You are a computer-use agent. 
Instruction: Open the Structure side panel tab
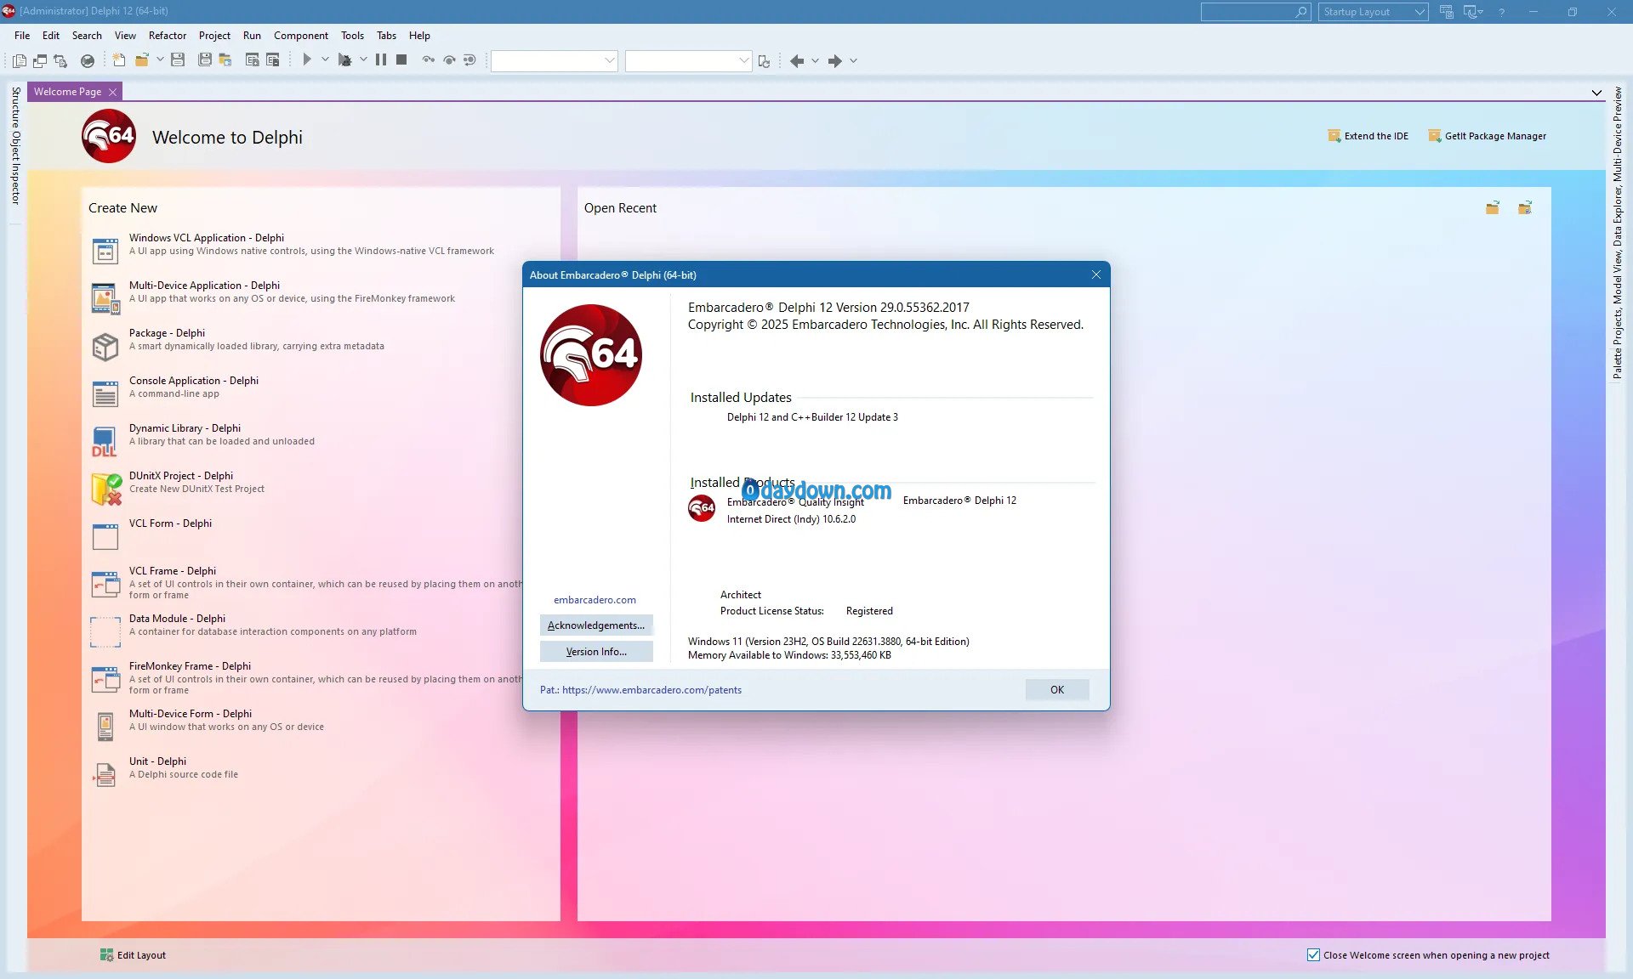(x=15, y=105)
